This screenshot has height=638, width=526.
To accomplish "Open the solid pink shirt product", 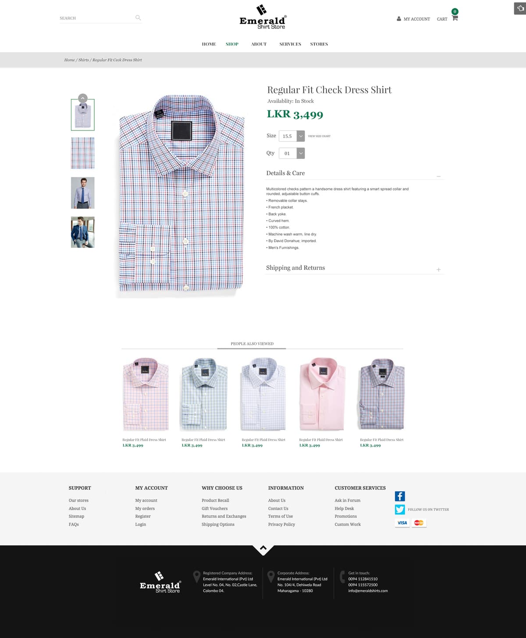I will point(322,394).
